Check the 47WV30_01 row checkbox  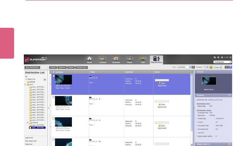(54, 140)
